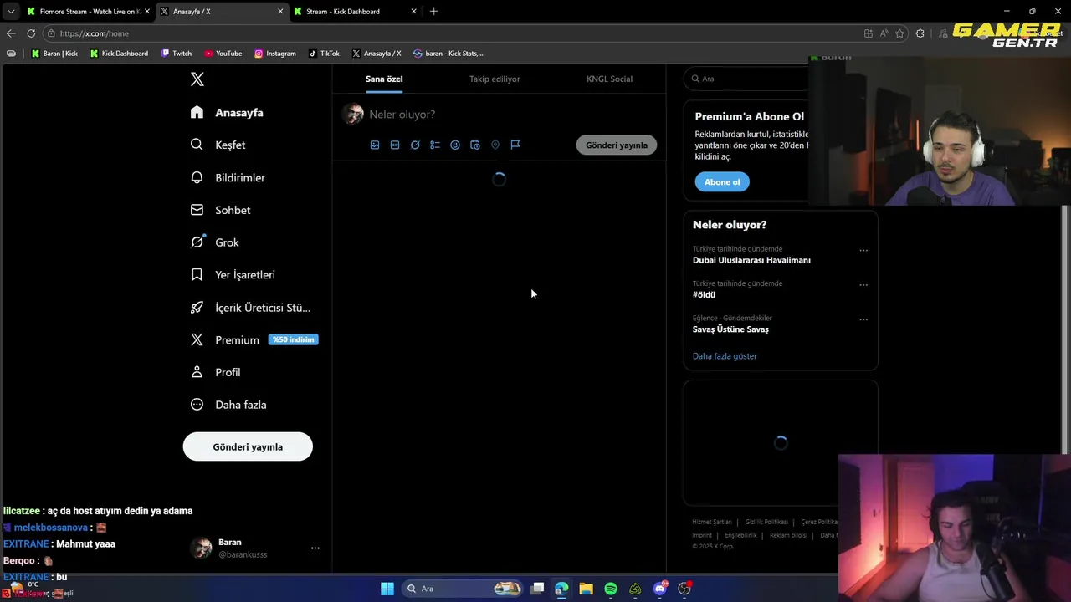Image resolution: width=1071 pixels, height=602 pixels.
Task: Click the Abone ol button
Action: click(x=722, y=181)
